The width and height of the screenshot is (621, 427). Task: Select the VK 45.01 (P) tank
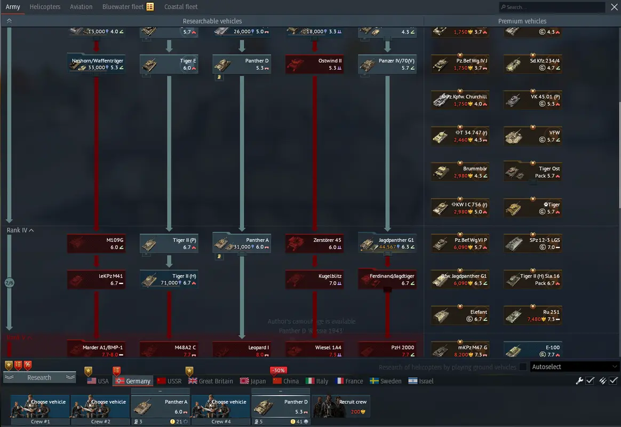(x=532, y=100)
